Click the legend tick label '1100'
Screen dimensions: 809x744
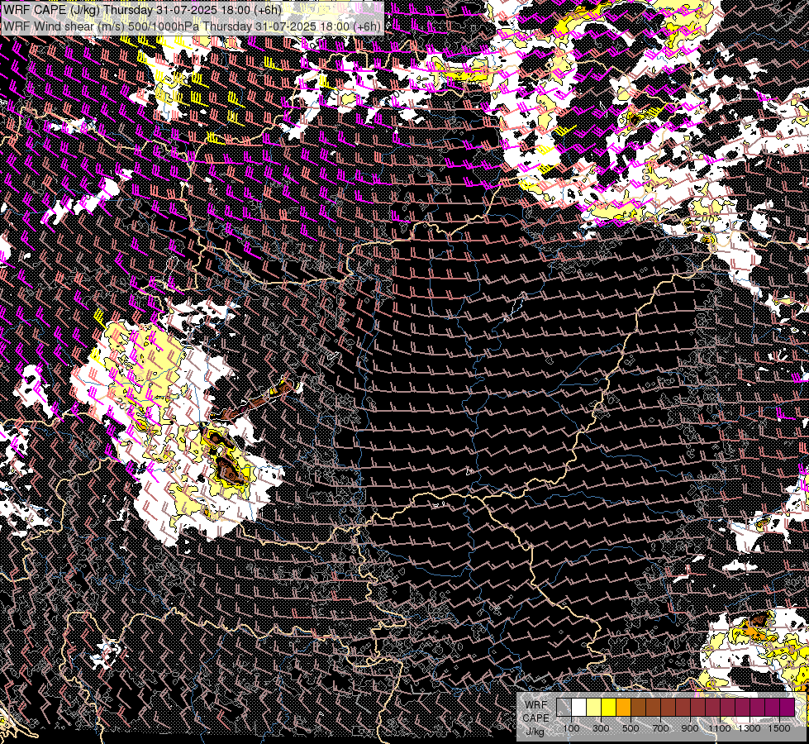pos(719,728)
